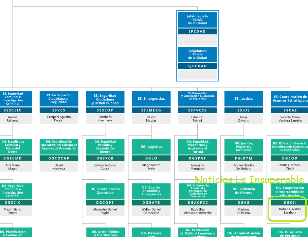
Task: Click the SS. Justicia header box
Action: pyautogui.click(x=243, y=99)
